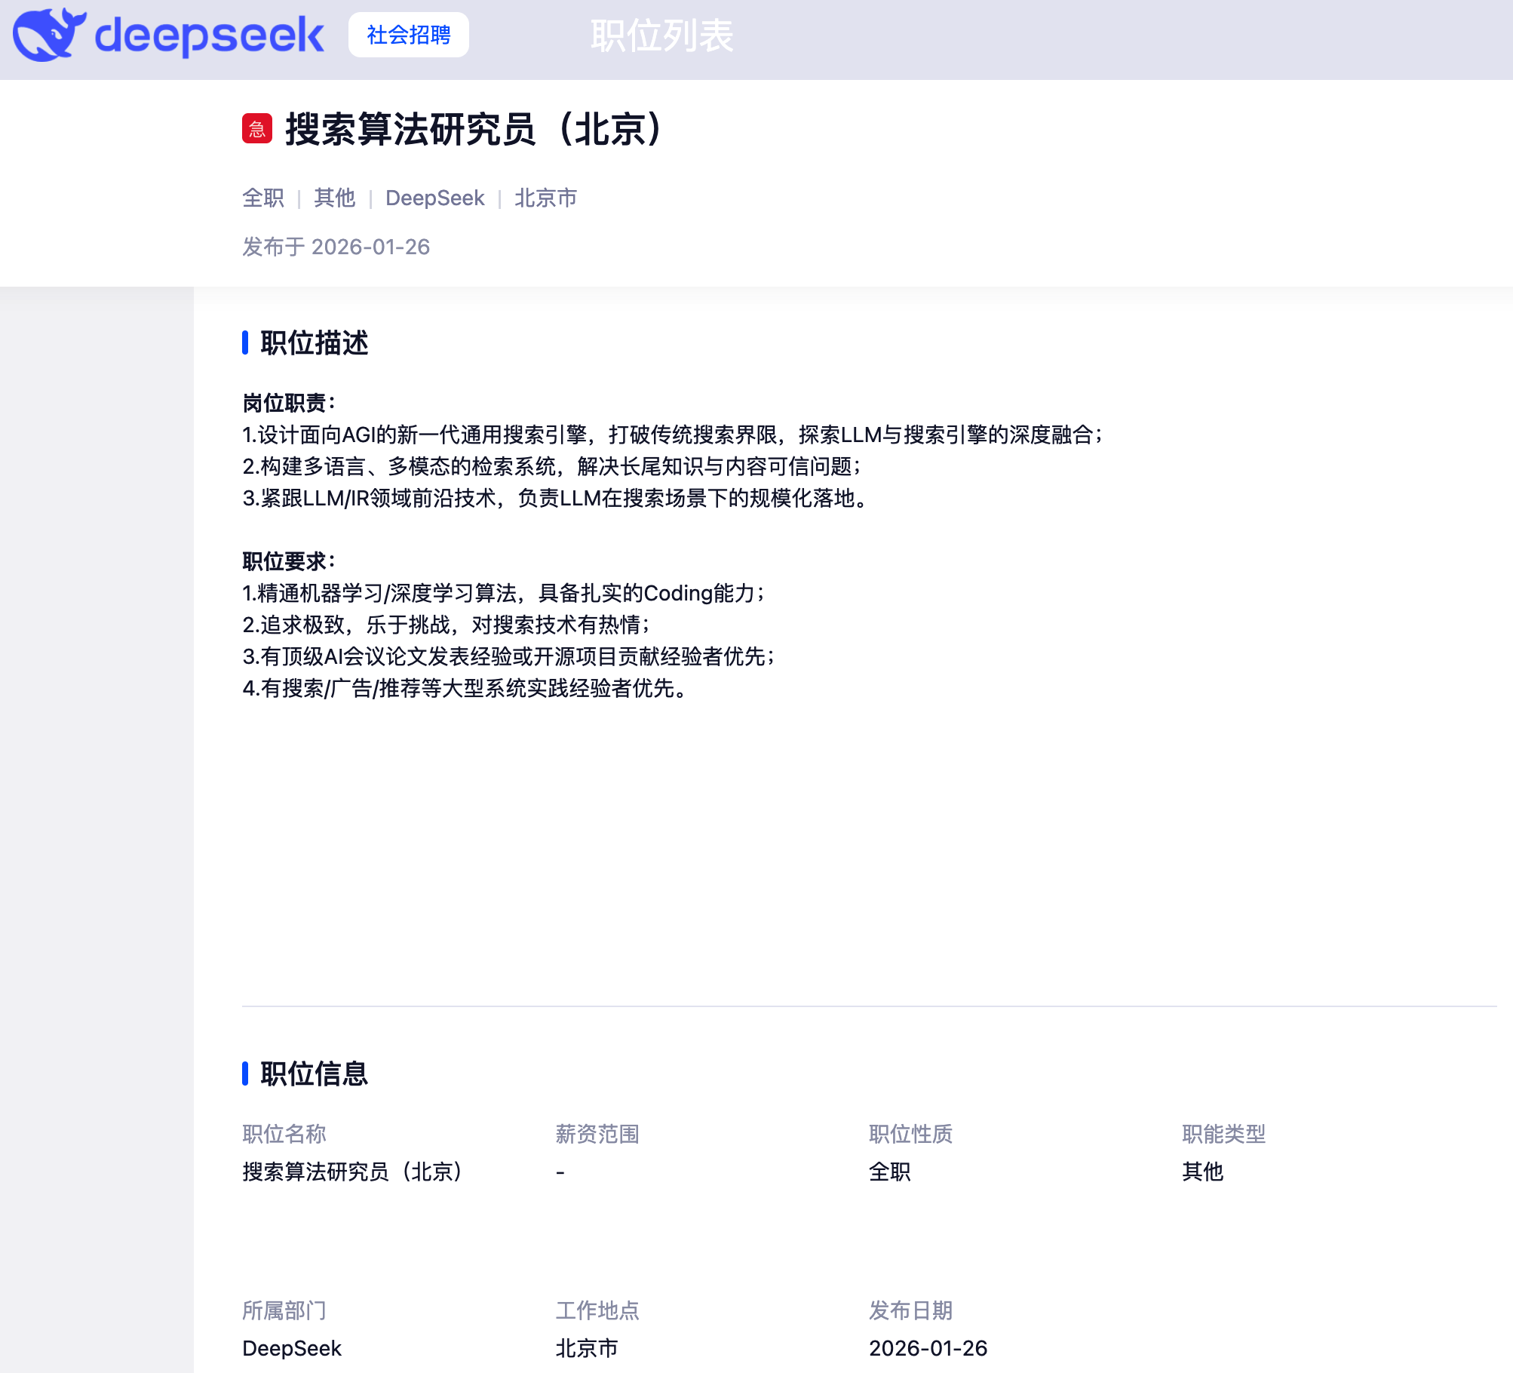Click the 工作地点 value 北京市
The image size is (1513, 1373).
point(586,1348)
